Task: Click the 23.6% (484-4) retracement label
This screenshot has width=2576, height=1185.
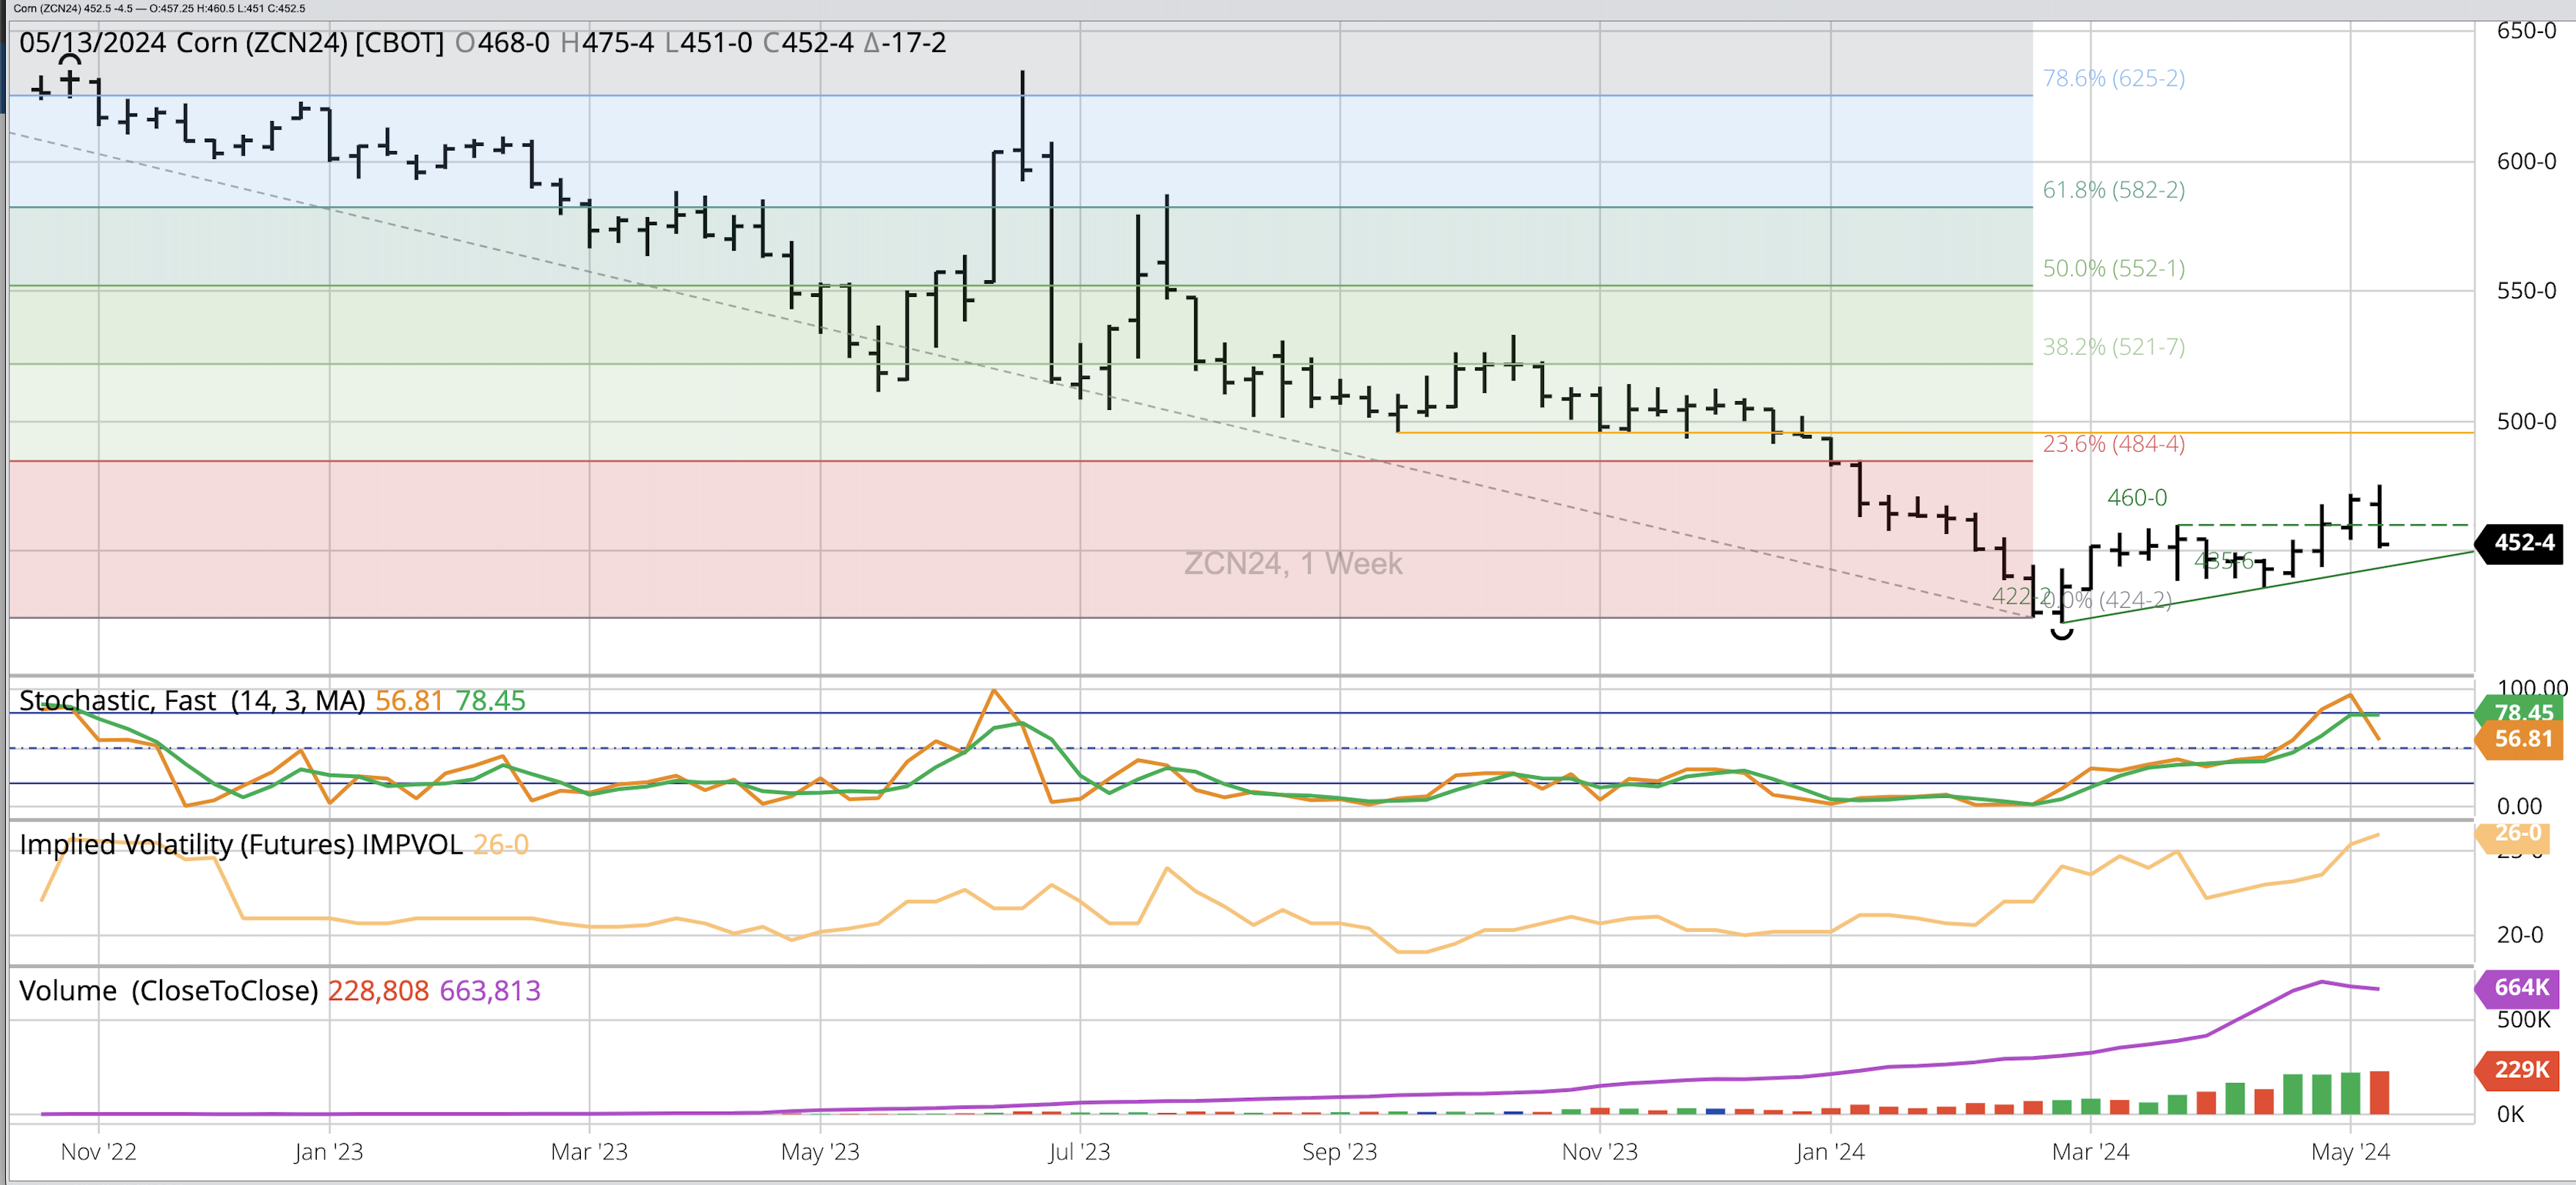Action: click(2113, 444)
